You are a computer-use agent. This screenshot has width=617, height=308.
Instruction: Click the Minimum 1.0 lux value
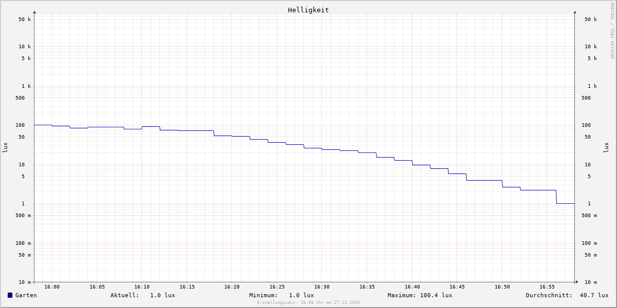pyautogui.click(x=301, y=295)
